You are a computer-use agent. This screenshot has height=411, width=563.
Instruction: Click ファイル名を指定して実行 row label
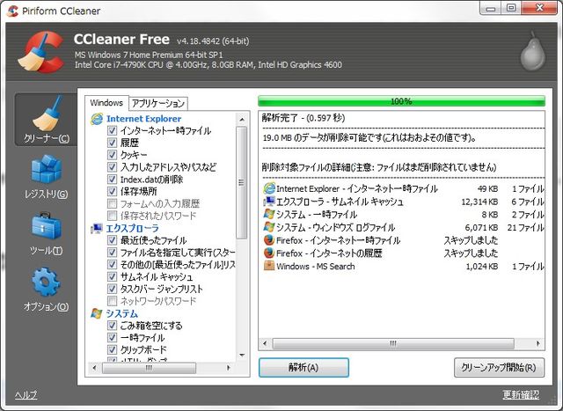pos(178,253)
